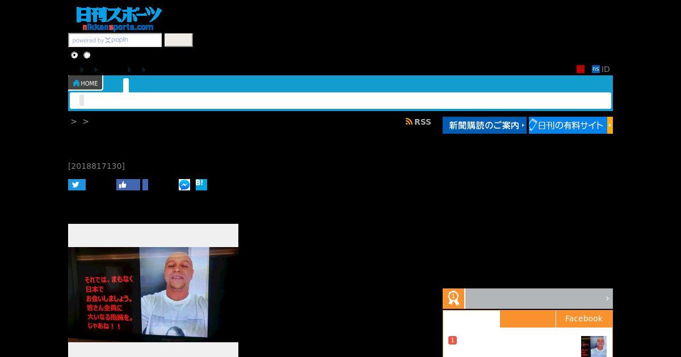Click the blue ns ID icon
The image size is (681, 357).
coord(596,69)
